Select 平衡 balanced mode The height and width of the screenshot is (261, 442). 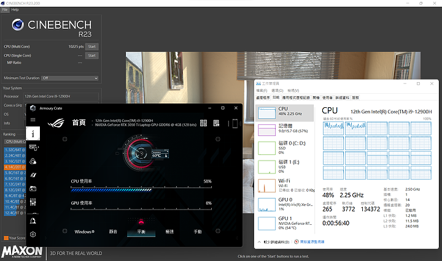click(x=141, y=232)
